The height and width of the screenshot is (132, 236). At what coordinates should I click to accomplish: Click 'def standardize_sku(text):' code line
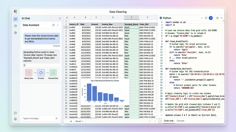tap(179, 69)
